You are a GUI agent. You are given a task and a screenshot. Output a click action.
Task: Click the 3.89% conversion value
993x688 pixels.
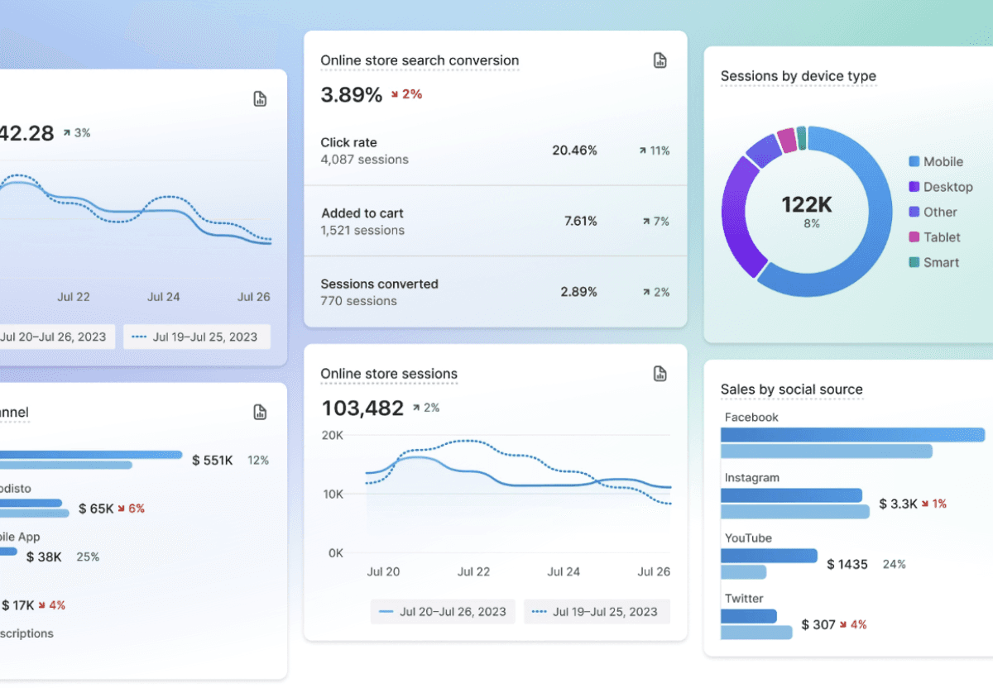[352, 94]
